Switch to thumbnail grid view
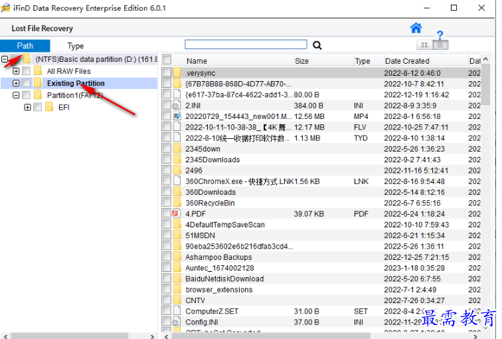 424,45
